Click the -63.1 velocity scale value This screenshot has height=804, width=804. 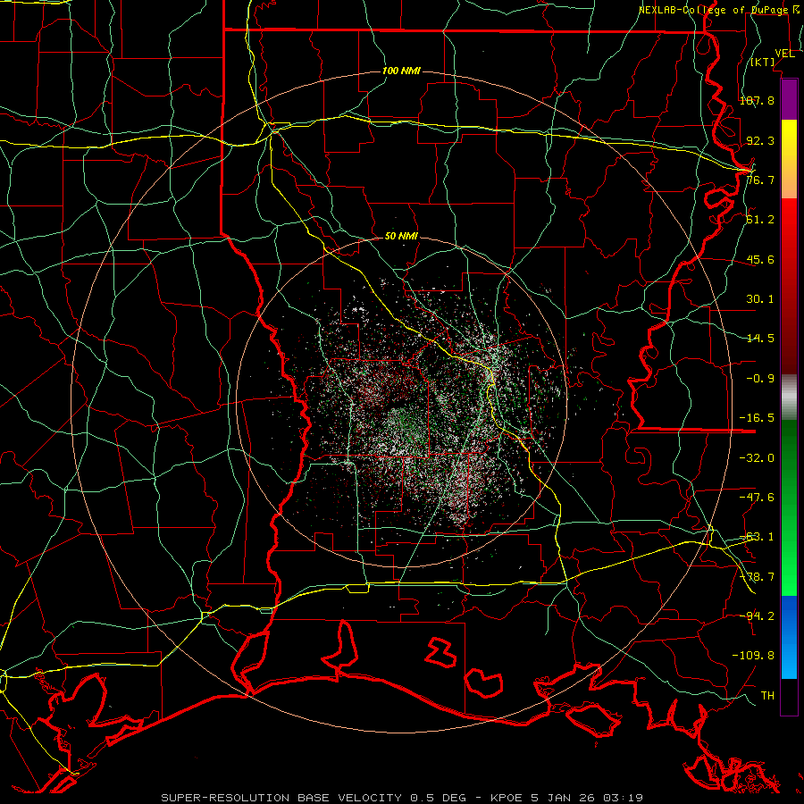(757, 537)
